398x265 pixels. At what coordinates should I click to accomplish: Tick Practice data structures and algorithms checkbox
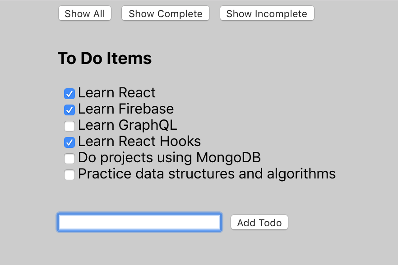(69, 175)
